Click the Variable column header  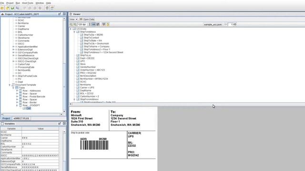[x=11, y=129]
